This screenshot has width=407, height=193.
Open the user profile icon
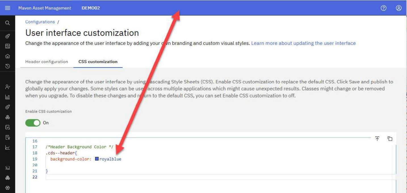point(399,8)
